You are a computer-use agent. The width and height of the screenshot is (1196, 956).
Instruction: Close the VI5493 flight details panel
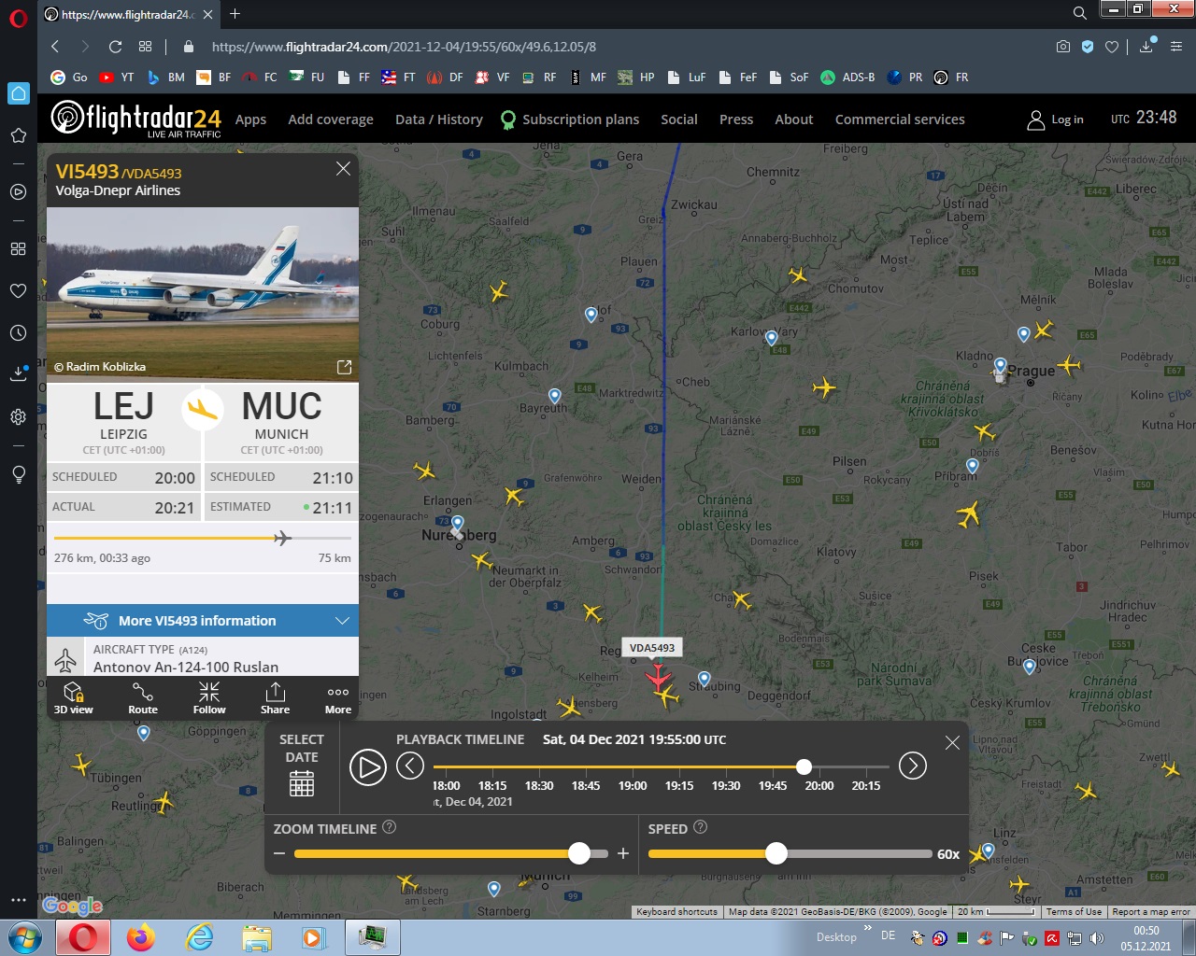click(x=343, y=168)
